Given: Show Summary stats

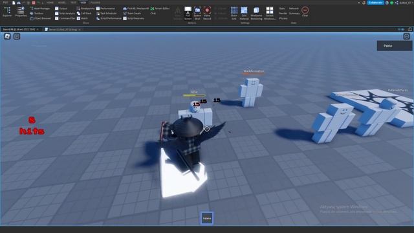Looking at the screenshot, I should (x=294, y=13).
